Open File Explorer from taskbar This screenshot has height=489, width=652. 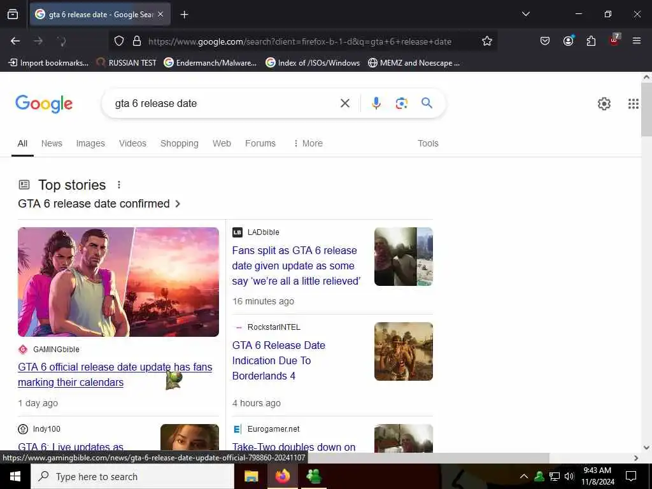click(251, 476)
